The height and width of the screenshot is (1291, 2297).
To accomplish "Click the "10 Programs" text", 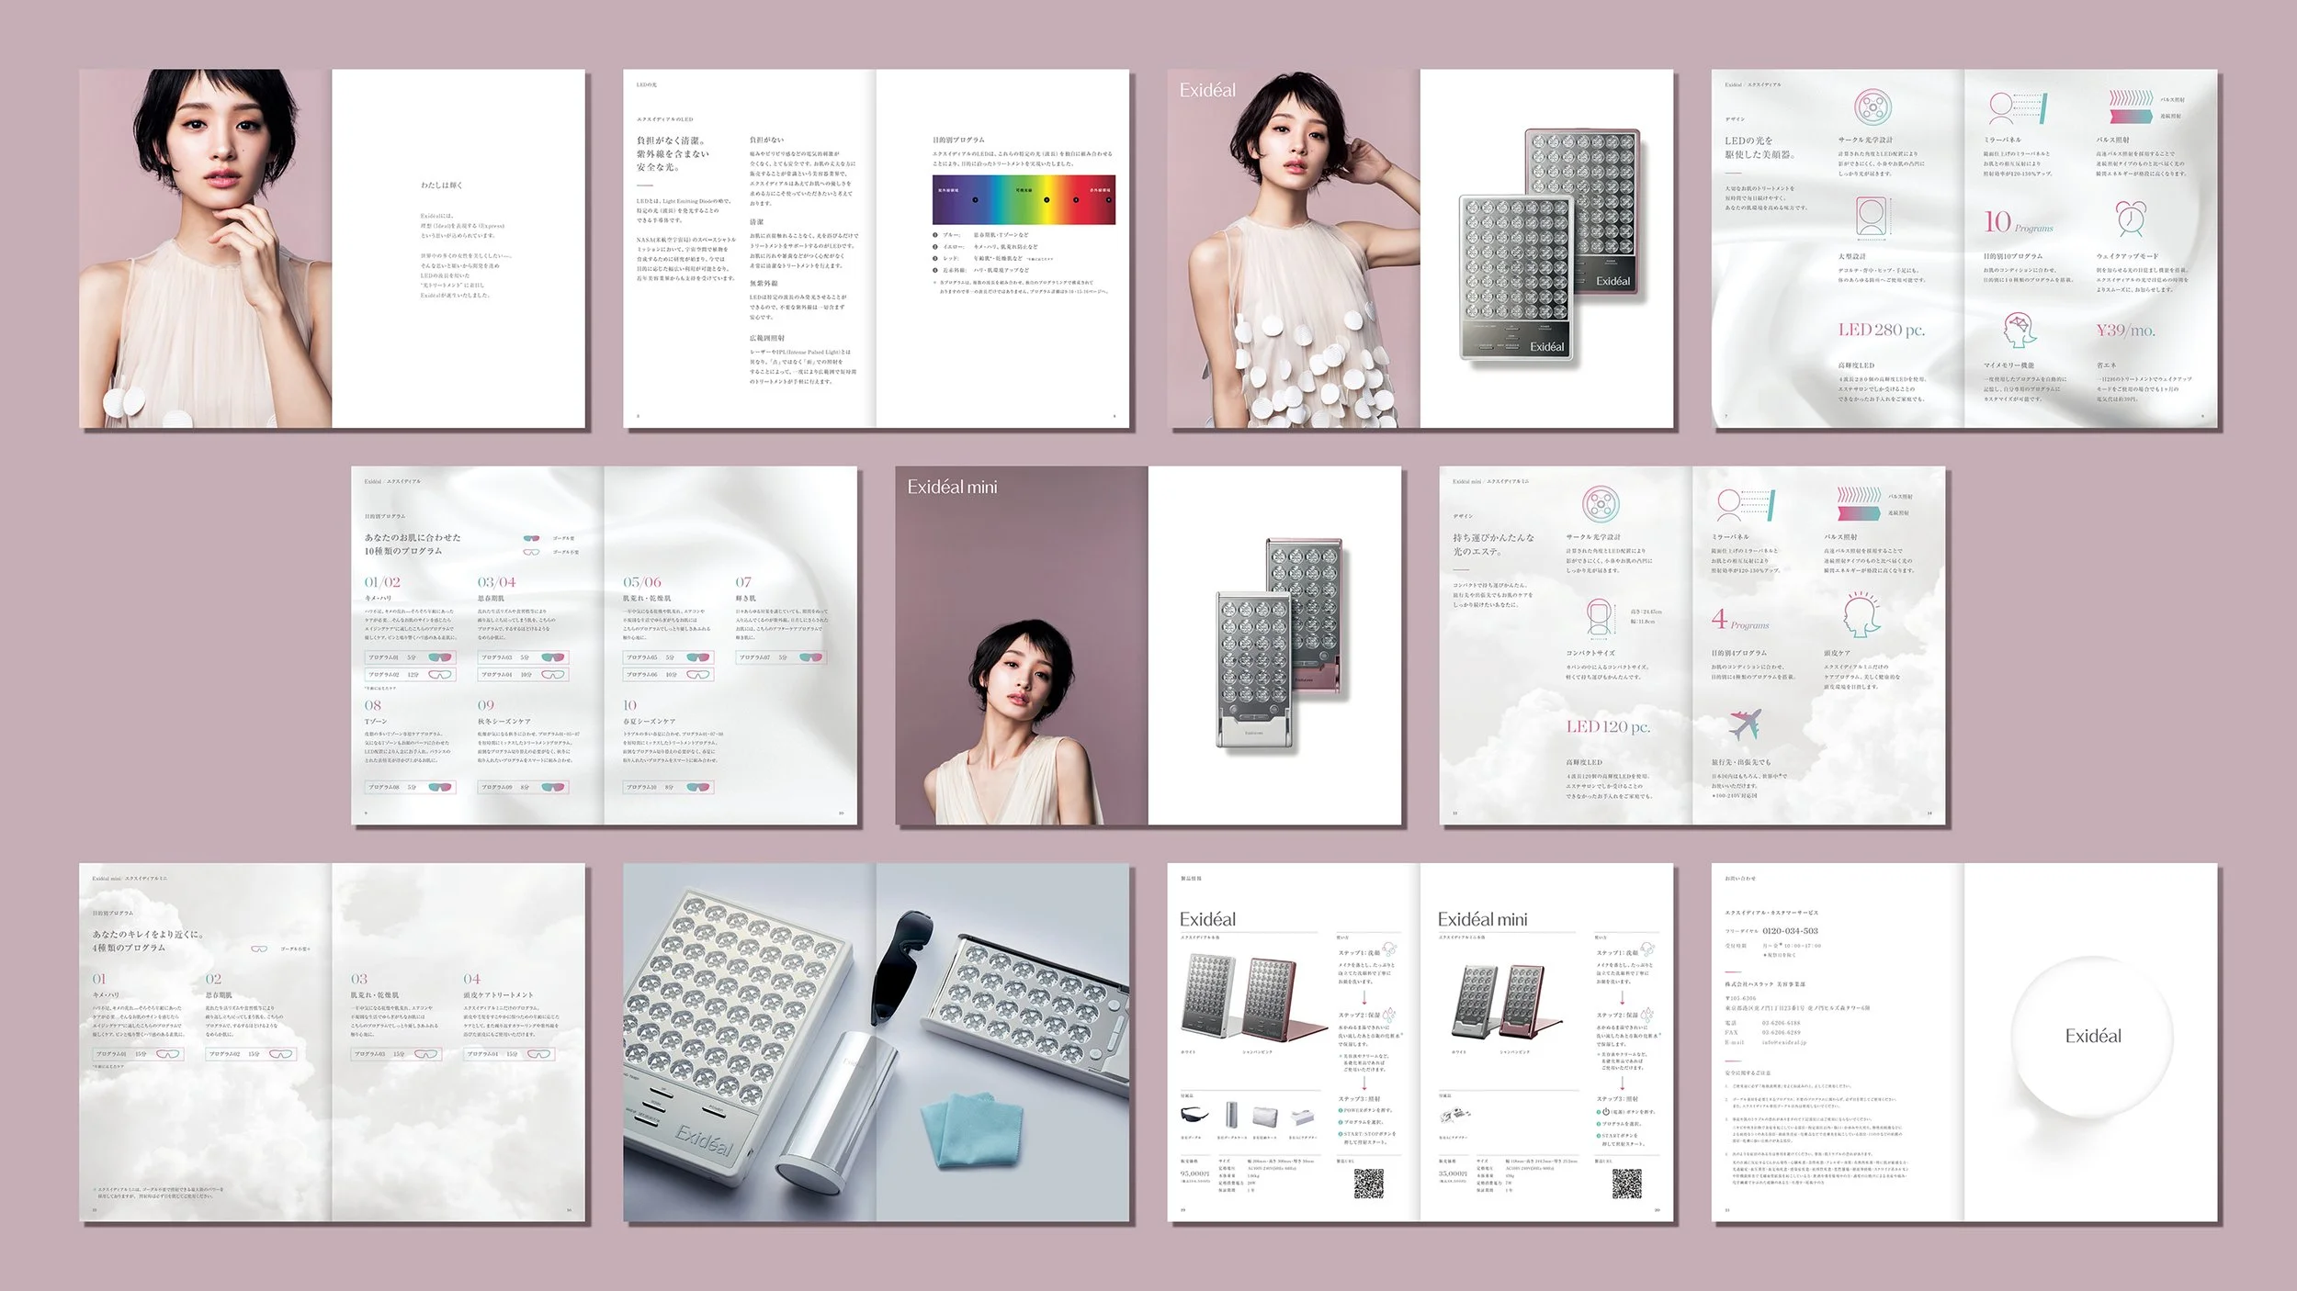I will pyautogui.click(x=2017, y=222).
